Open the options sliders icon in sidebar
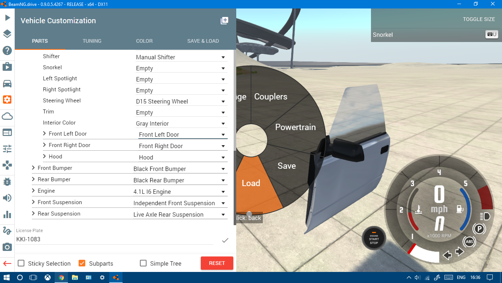 click(x=7, y=149)
